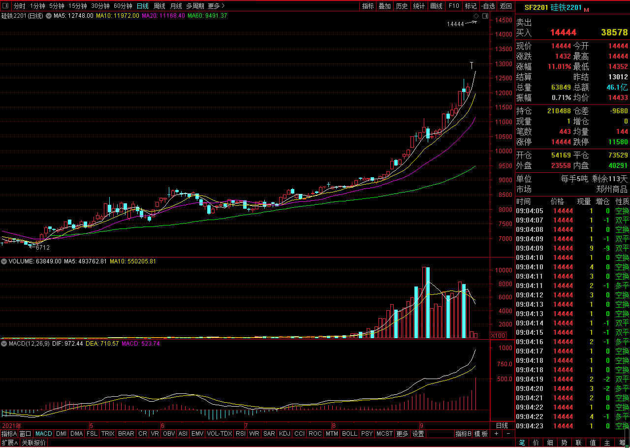
Task: Select the 周线 weekly chart tab
Action: point(159,6)
